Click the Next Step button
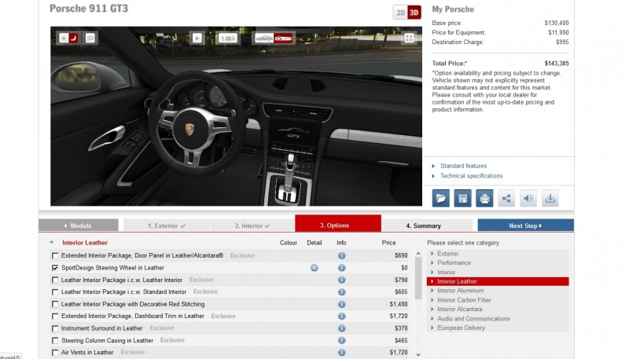 click(x=525, y=225)
